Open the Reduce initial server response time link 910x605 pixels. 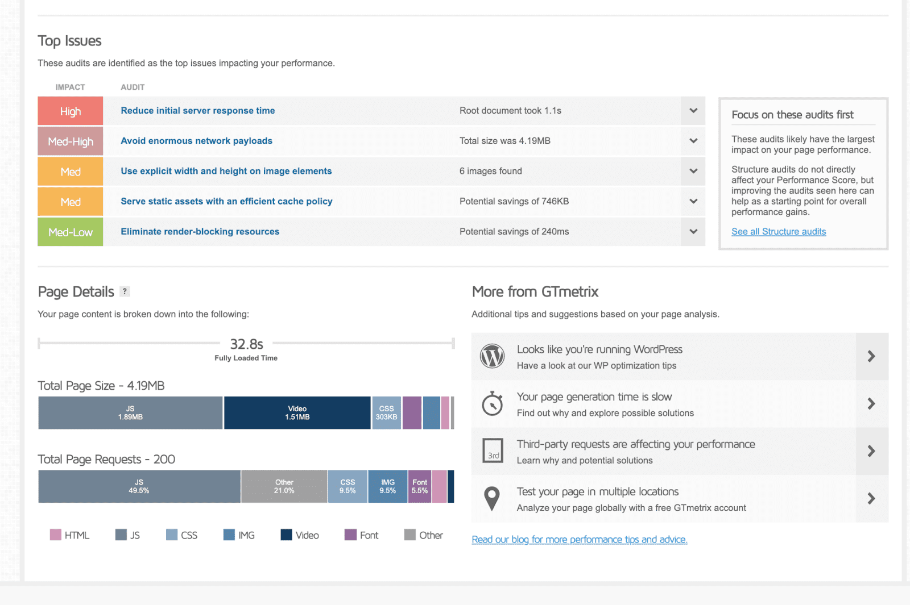click(x=197, y=110)
